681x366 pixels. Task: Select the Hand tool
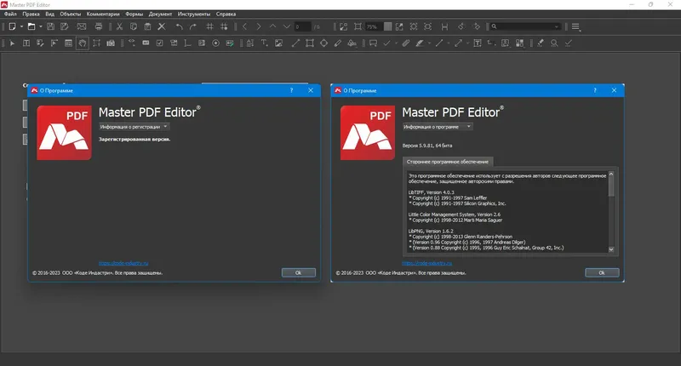pos(83,43)
